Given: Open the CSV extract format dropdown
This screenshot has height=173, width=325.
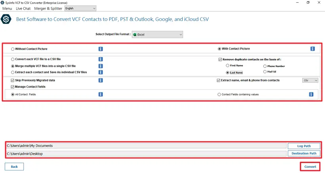Looking at the screenshot, I should 310,80.
